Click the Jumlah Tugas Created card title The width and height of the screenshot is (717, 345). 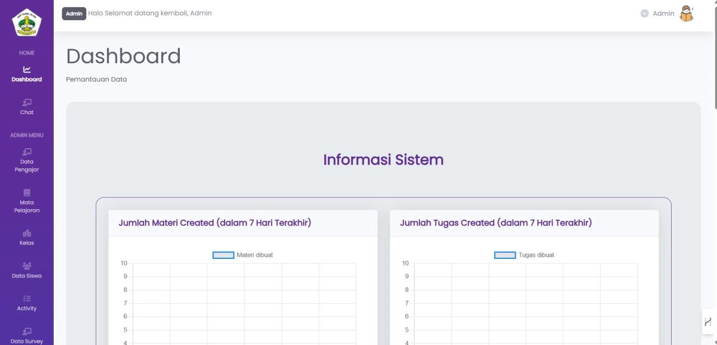[x=496, y=223]
